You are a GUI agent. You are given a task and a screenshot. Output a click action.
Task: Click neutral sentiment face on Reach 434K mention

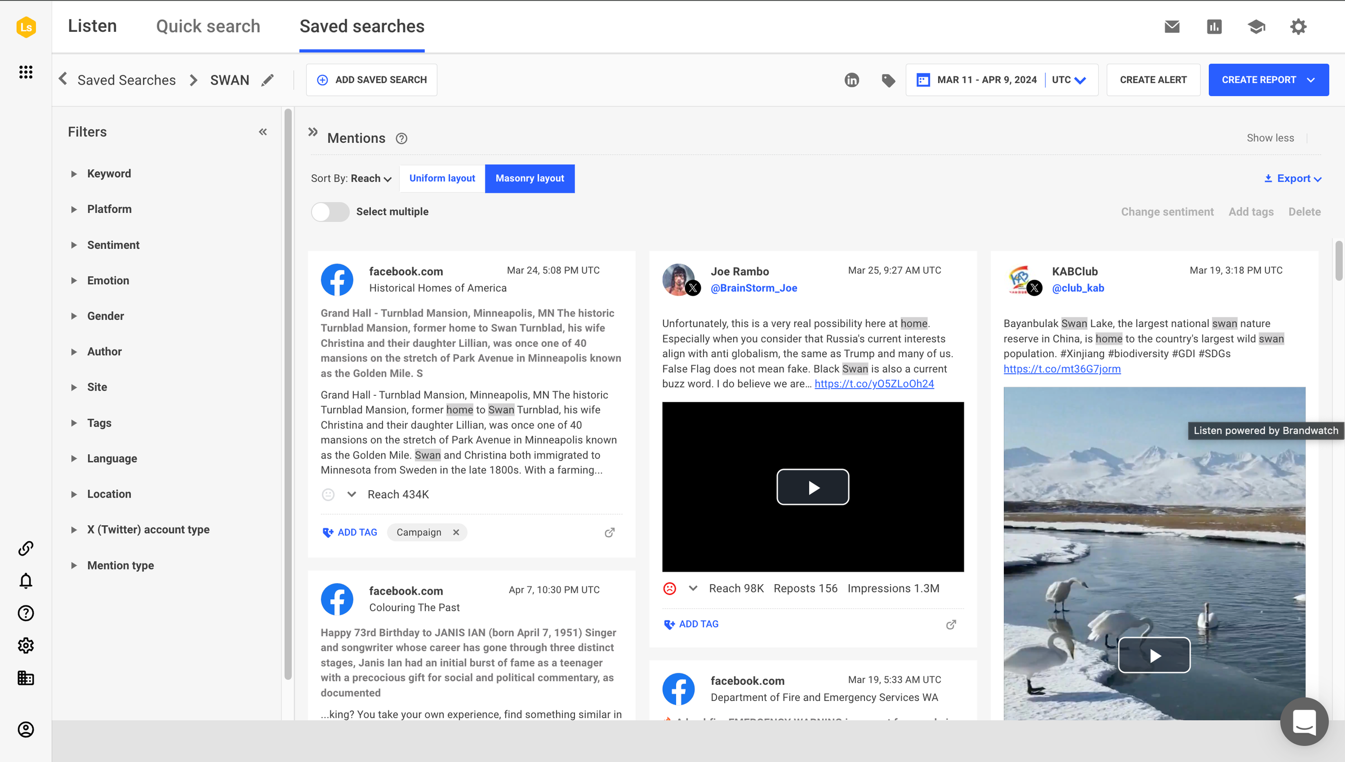(328, 494)
